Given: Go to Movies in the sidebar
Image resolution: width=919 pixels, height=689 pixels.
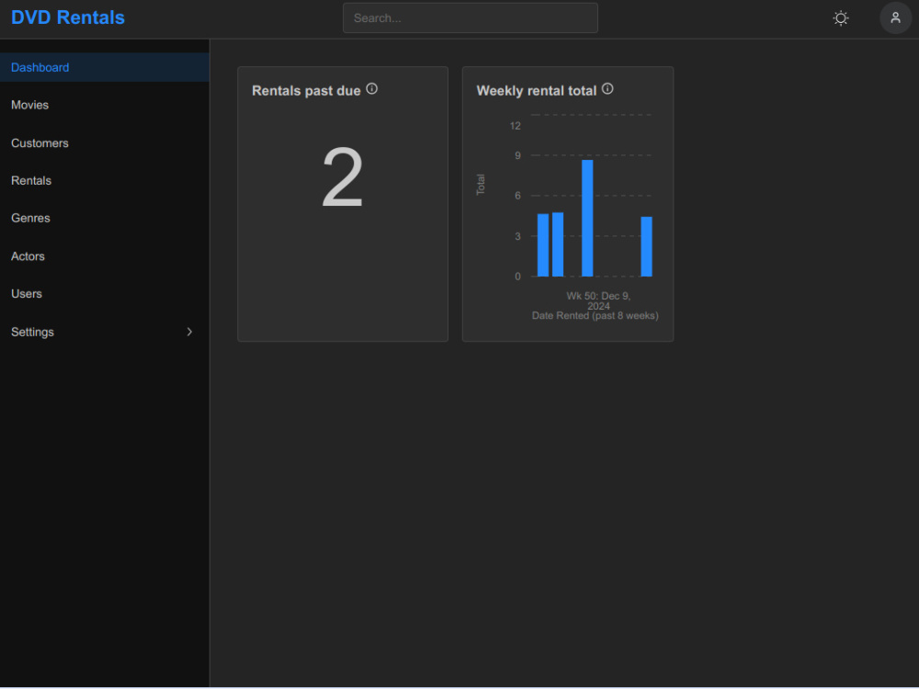Looking at the screenshot, I should [x=105, y=106].
